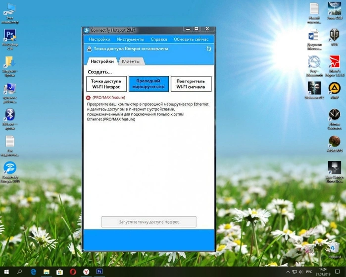Select the ATOM RPG desktop icon
The height and width of the screenshot is (277, 346).
(x=335, y=144)
